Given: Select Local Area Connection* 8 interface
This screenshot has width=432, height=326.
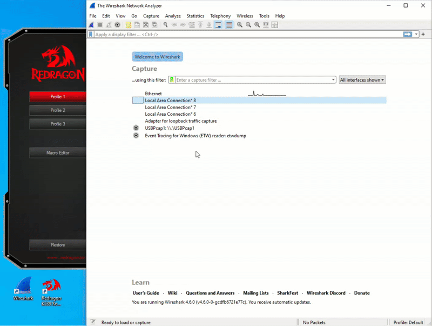Looking at the screenshot, I should tap(259, 101).
